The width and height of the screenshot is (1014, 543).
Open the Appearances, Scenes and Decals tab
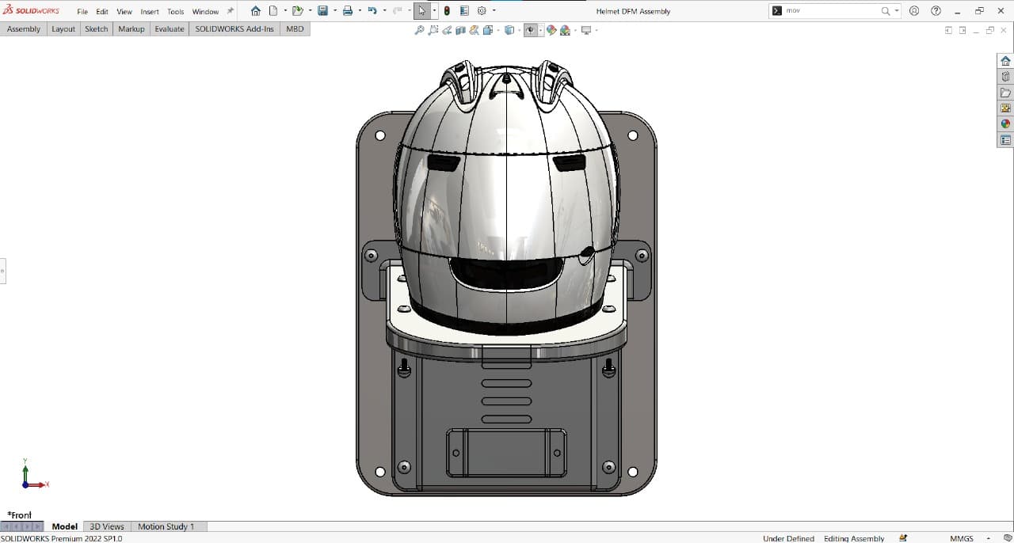pyautogui.click(x=1005, y=124)
